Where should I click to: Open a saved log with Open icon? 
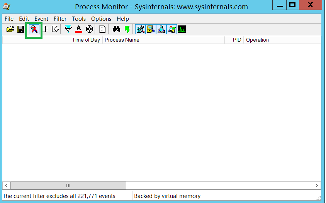pyautogui.click(x=10, y=29)
